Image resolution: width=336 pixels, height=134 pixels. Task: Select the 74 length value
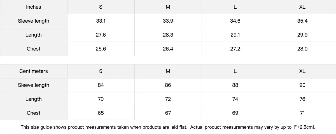(235, 99)
